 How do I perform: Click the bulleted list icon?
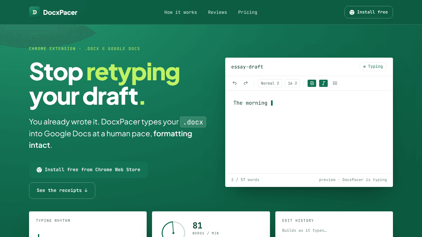point(335,83)
